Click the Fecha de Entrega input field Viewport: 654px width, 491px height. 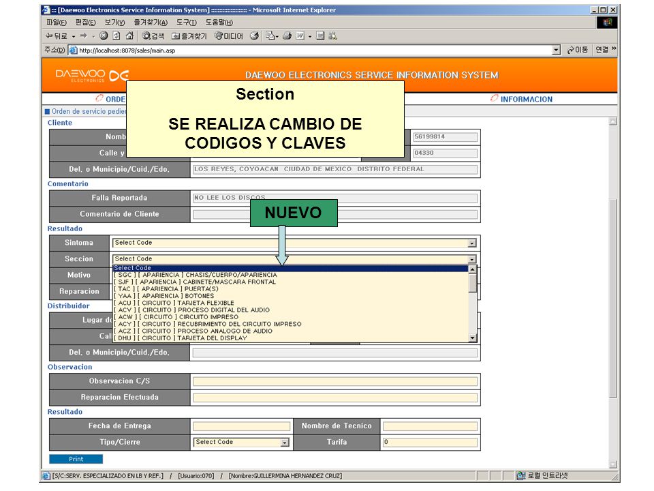241,426
